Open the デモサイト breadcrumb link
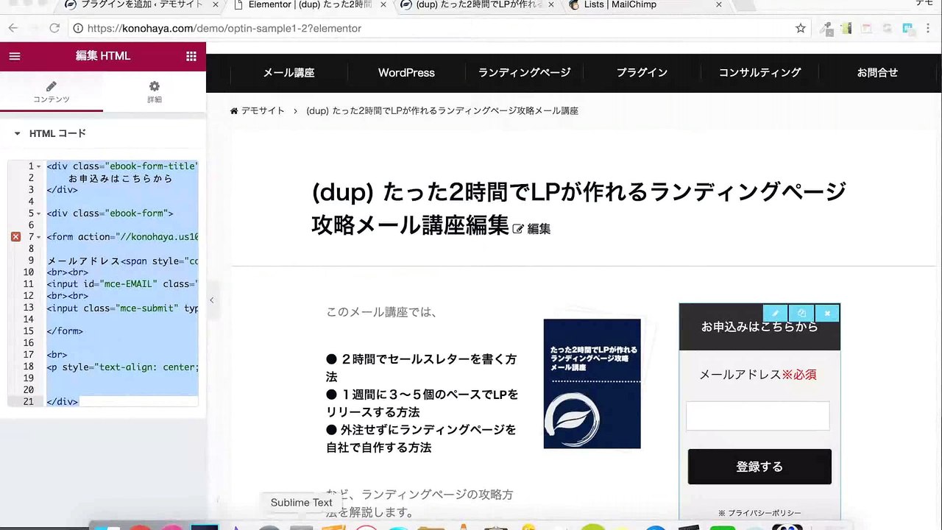The width and height of the screenshot is (942, 530). (257, 111)
